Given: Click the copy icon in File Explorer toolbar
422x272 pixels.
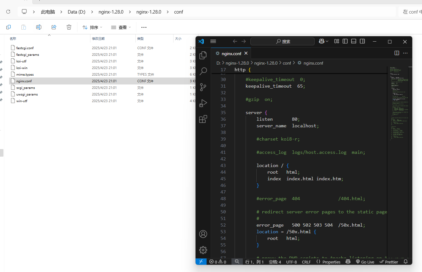Looking at the screenshot, I should (x=9, y=27).
